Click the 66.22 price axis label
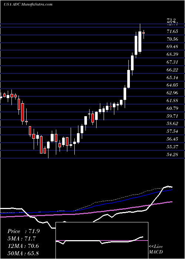Screen dimensions: 185x259 172,70
